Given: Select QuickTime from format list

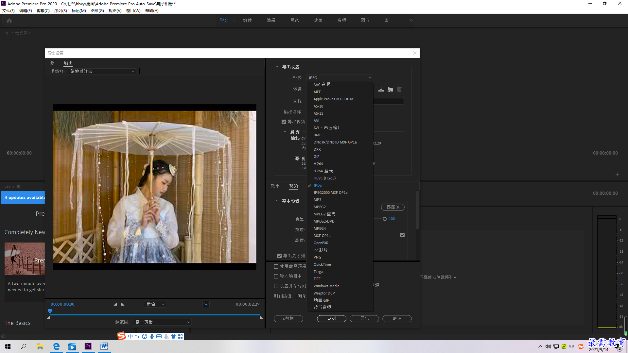Looking at the screenshot, I should pyautogui.click(x=340, y=264).
